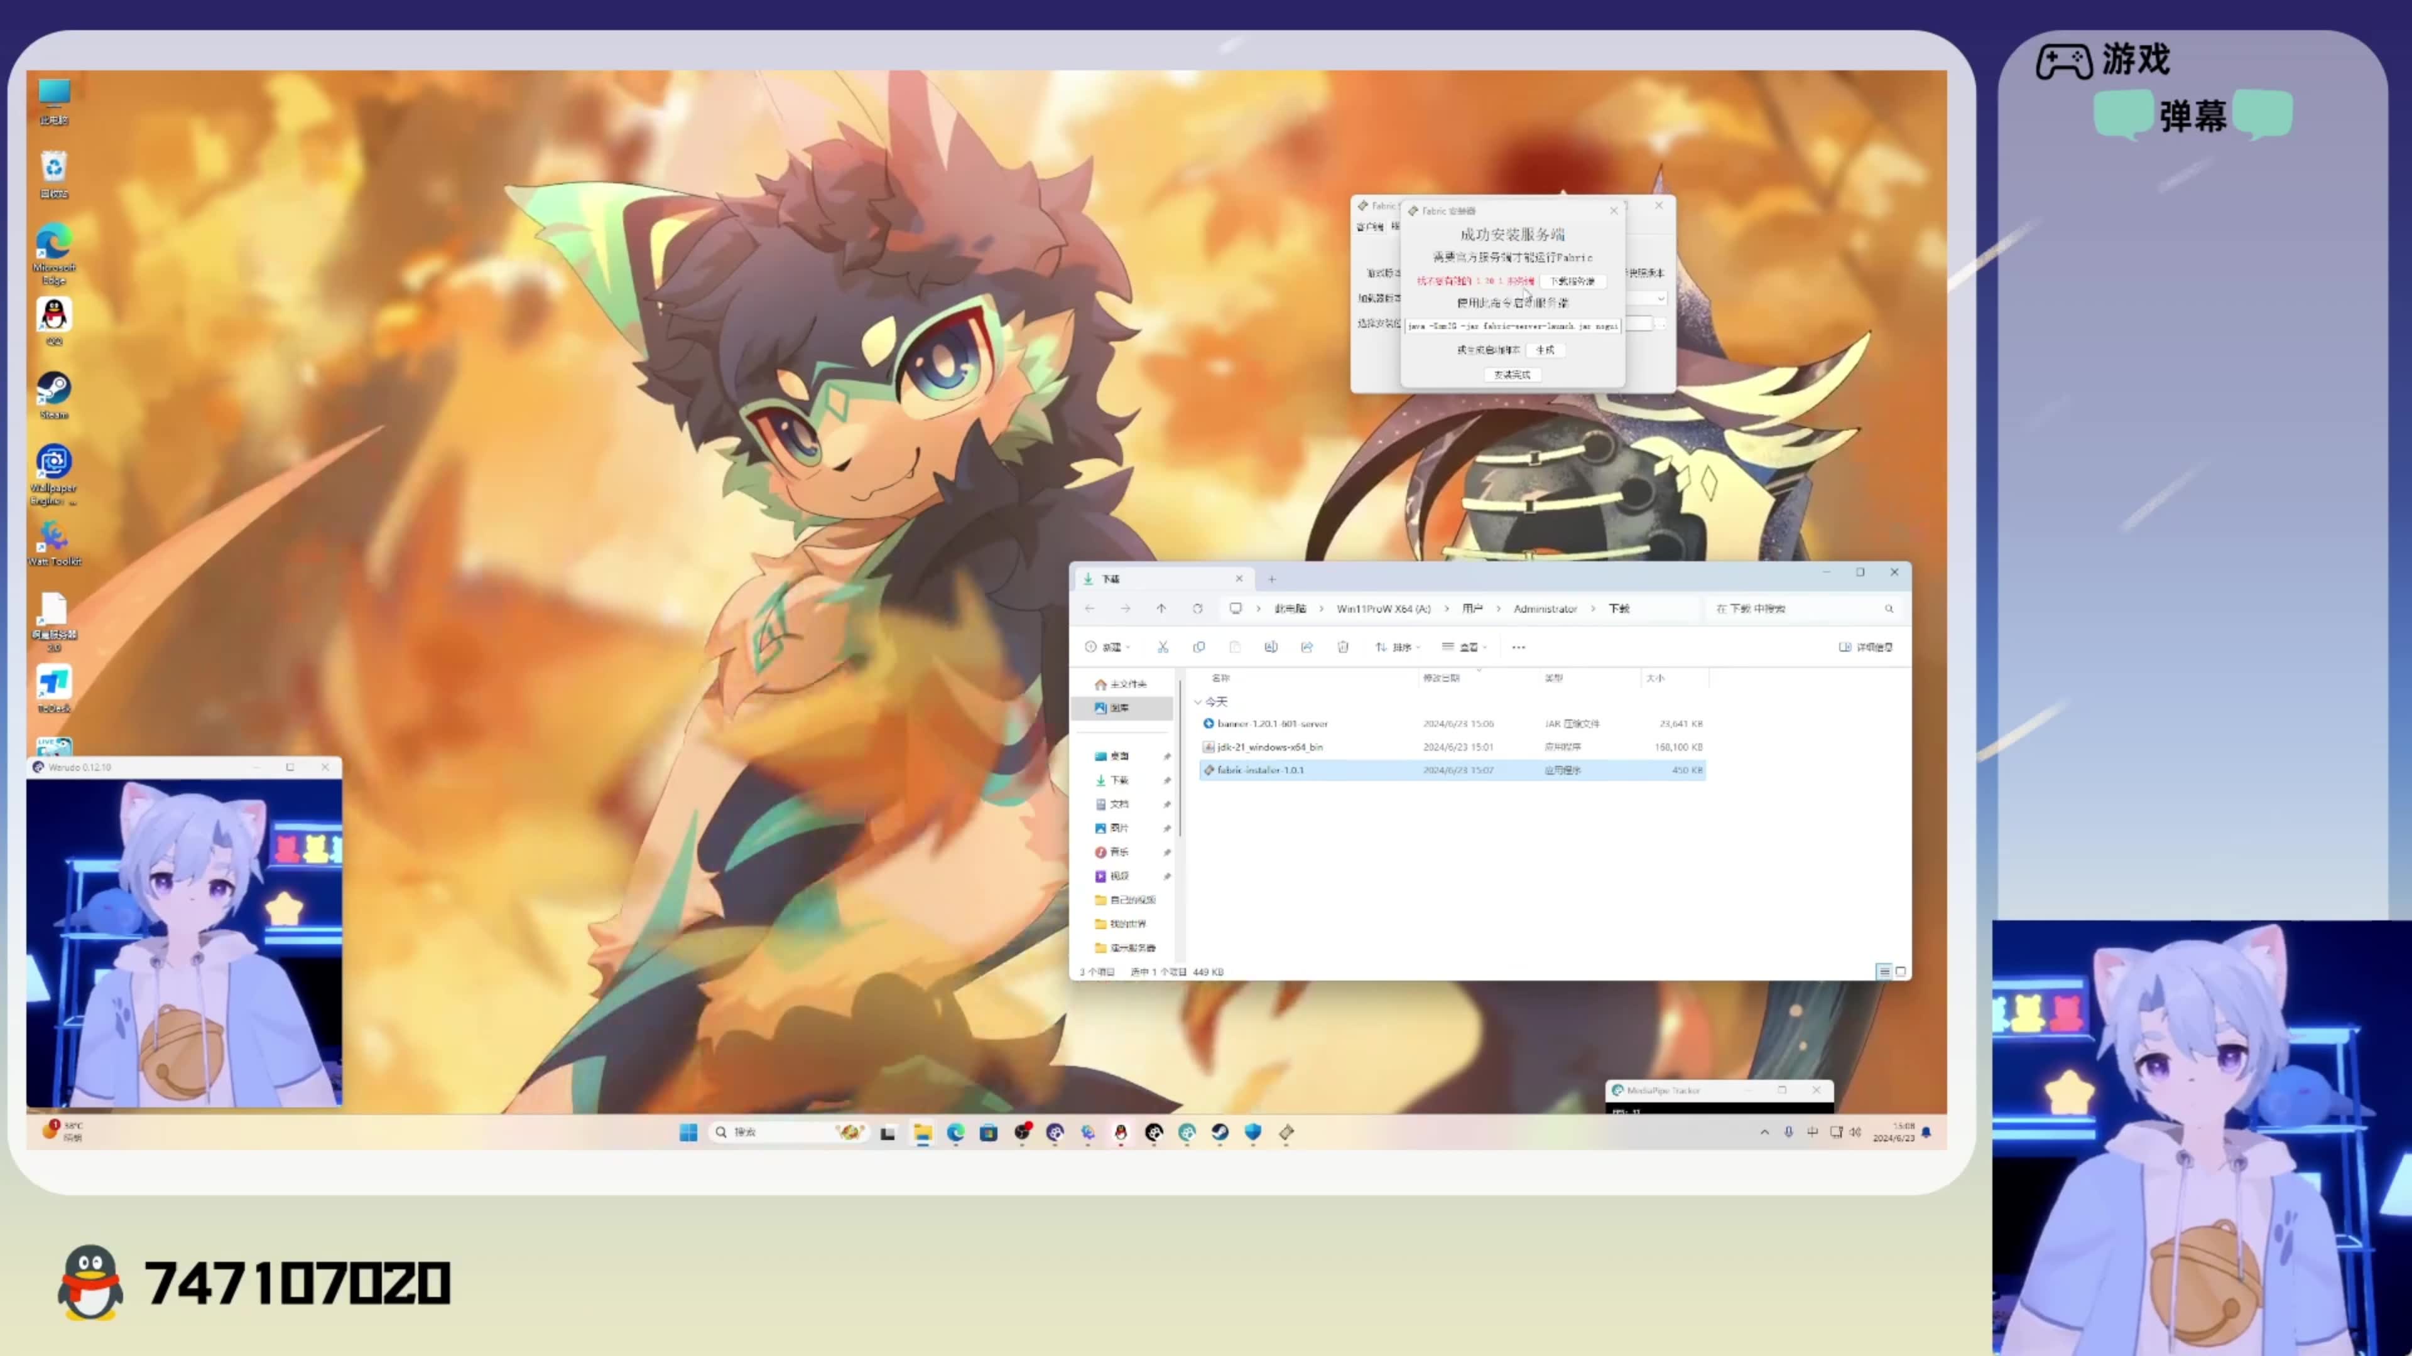
Task: Click the Generate (生成) button in Fabric dialog
Action: pyautogui.click(x=1545, y=350)
